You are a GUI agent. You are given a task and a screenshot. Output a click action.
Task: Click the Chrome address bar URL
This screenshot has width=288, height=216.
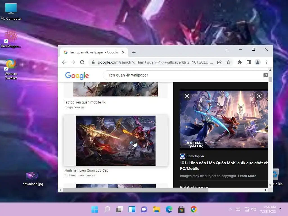pyautogui.click(x=155, y=62)
